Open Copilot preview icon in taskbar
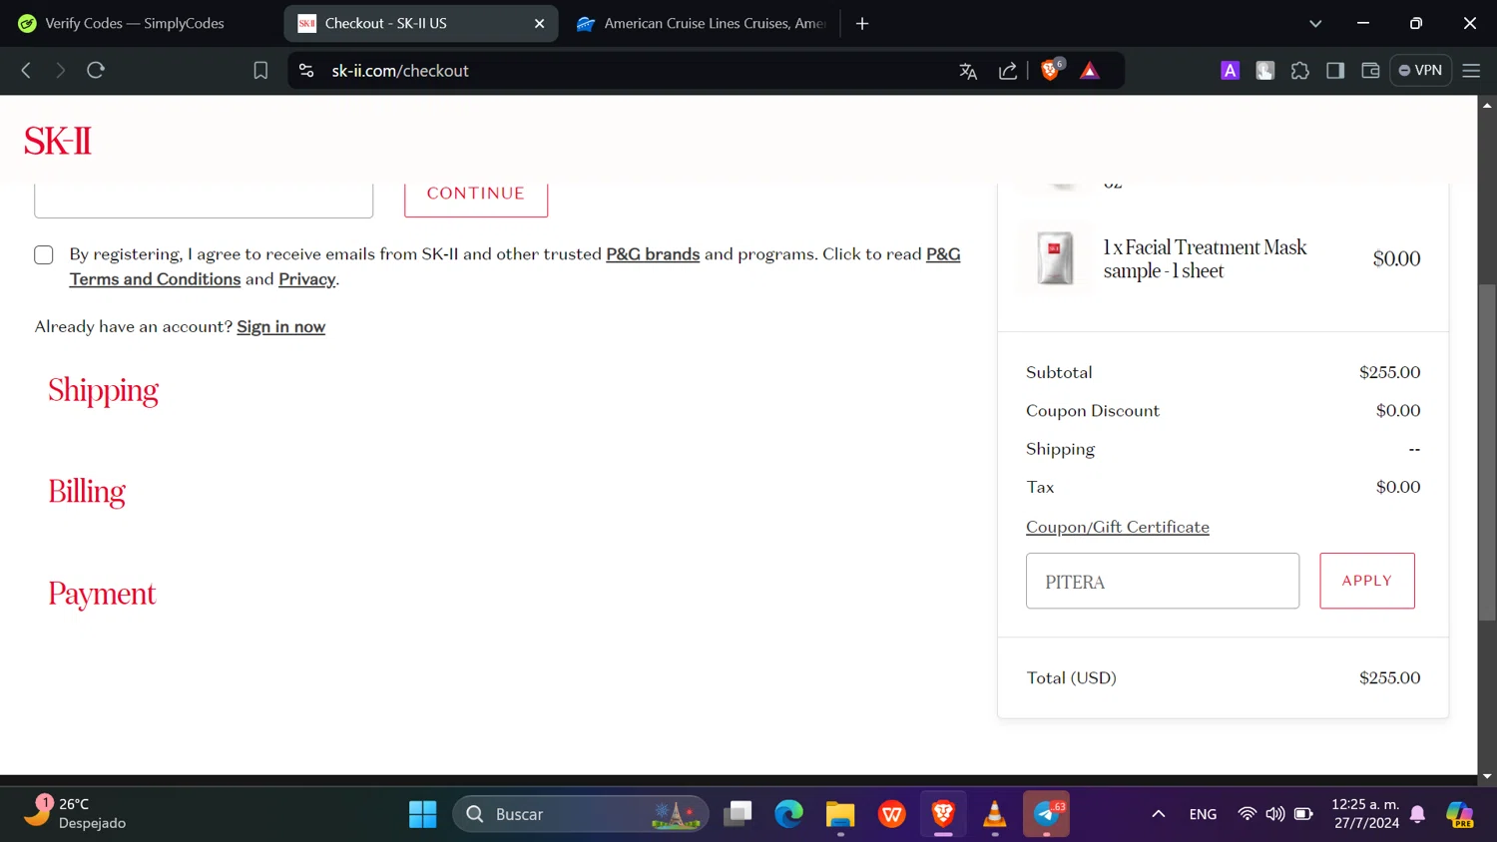 tap(1459, 814)
